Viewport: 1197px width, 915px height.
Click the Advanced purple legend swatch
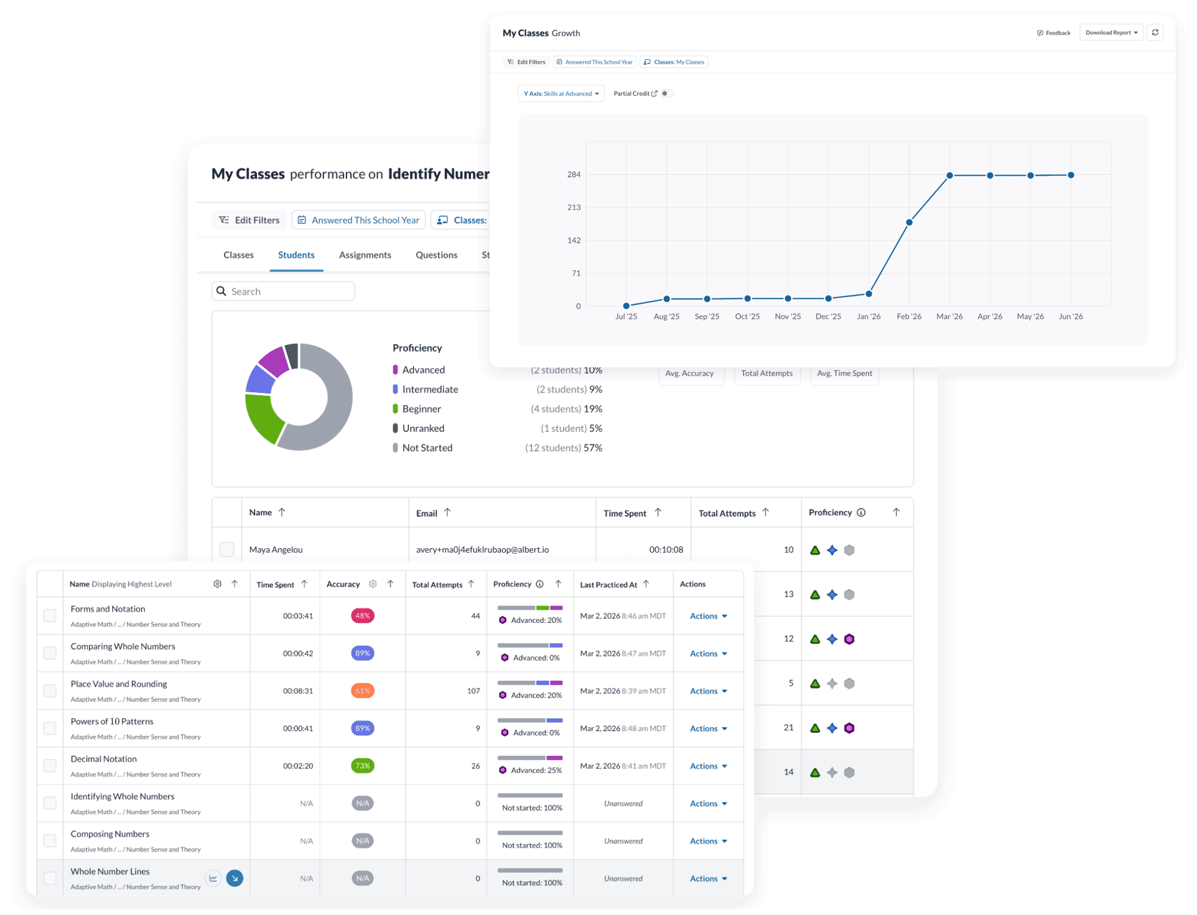[x=395, y=370]
